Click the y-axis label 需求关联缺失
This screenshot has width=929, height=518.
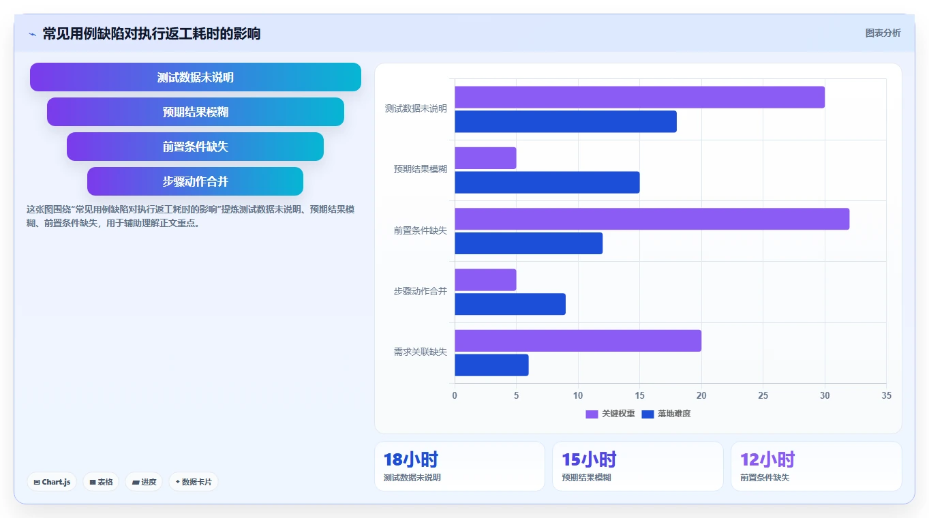[420, 352]
